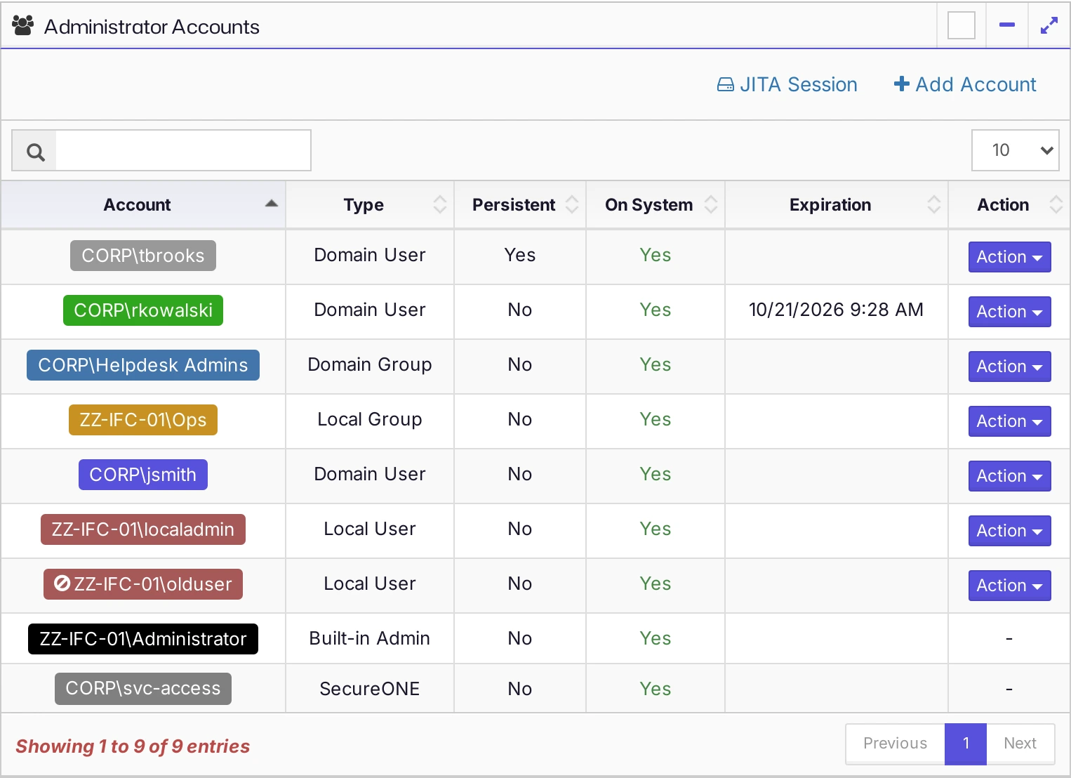Open Action dropdown for CORP\tbrooks
Screen dimensions: 1071x778
[x=1009, y=257]
